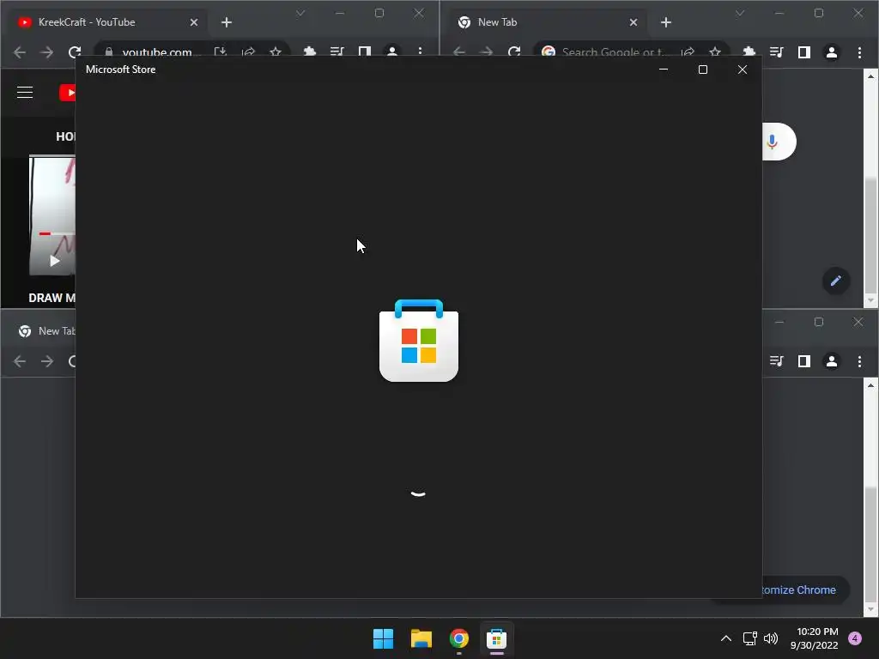Select the New Tab tab in the bottom-left window
Screen dimensions: 879x659
48,331
